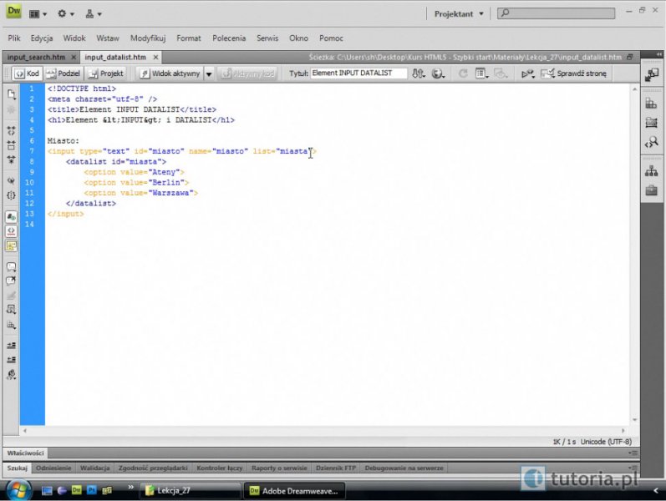Open the Projektant workspace switcher
Screen dimensions: 666x501
click(459, 13)
